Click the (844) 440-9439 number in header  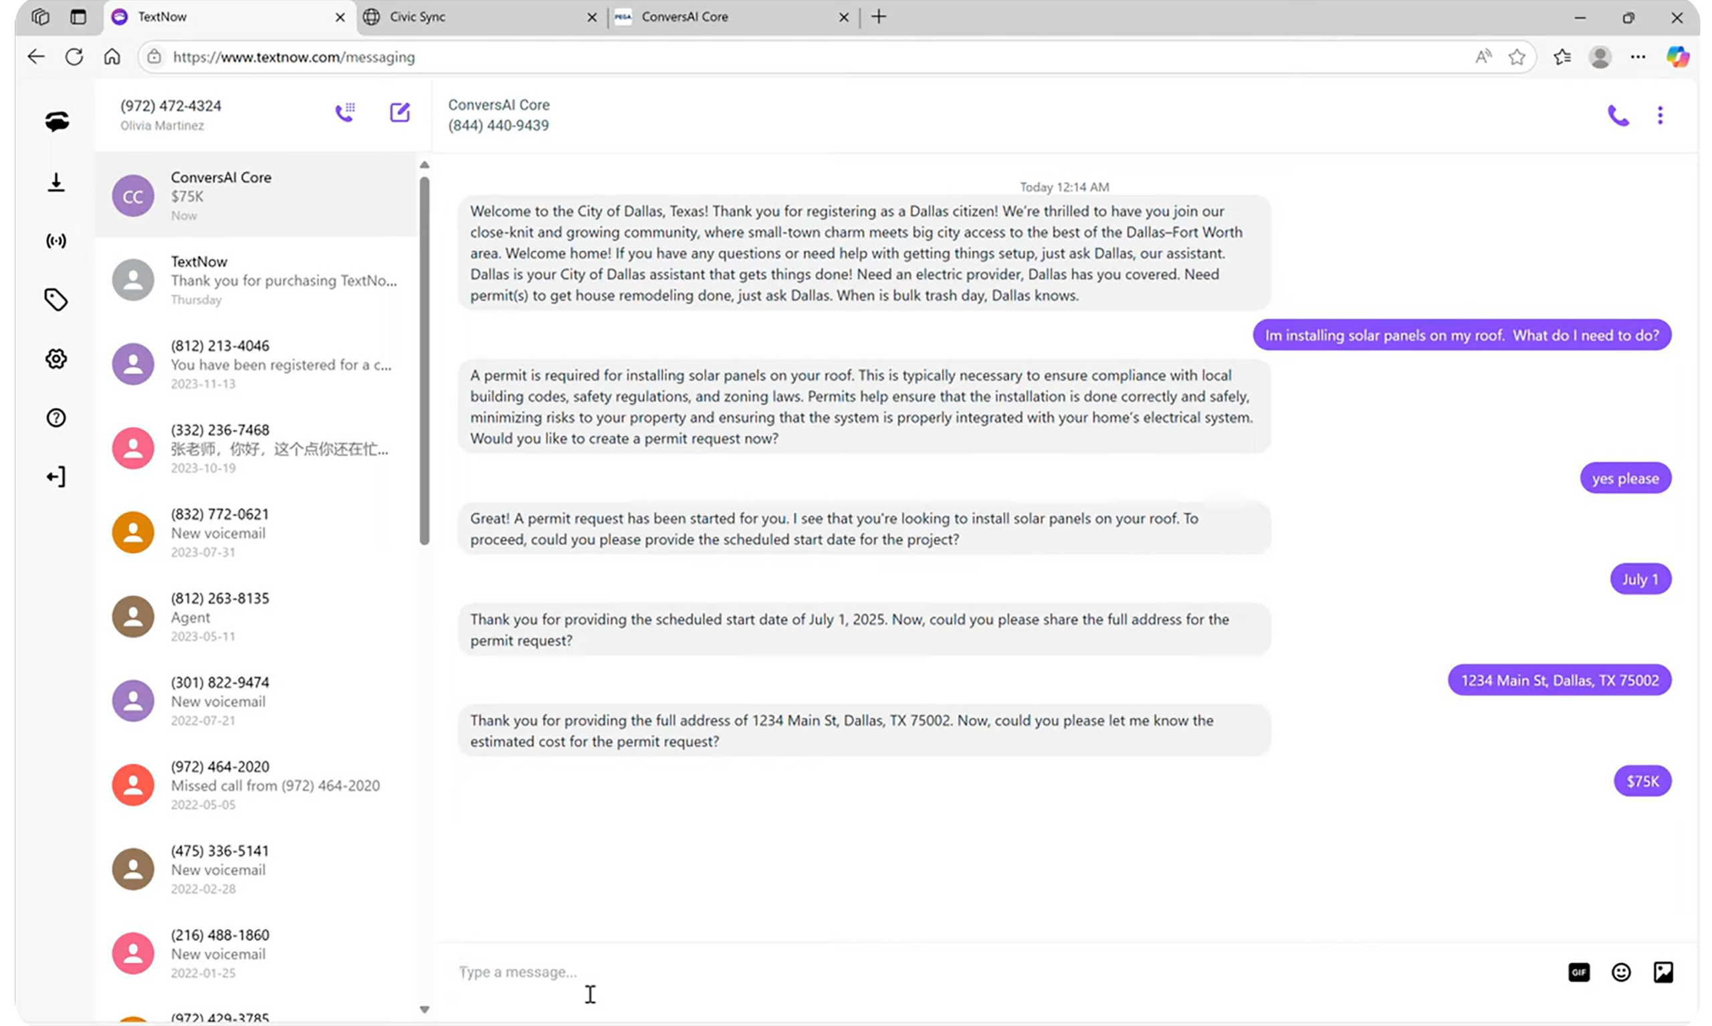(498, 125)
